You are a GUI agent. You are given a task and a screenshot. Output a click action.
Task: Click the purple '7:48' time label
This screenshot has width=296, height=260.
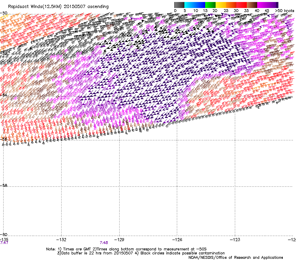tap(104, 243)
